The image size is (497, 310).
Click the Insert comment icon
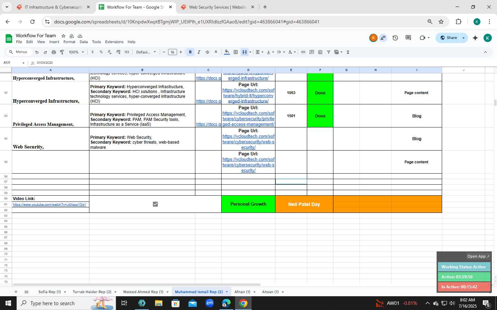click(x=312, y=52)
